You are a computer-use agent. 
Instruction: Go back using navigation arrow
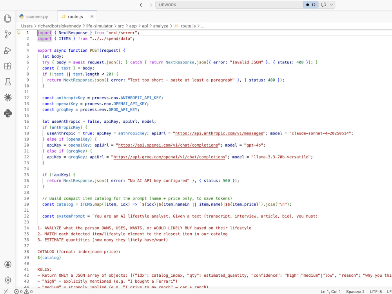tap(142, 5)
